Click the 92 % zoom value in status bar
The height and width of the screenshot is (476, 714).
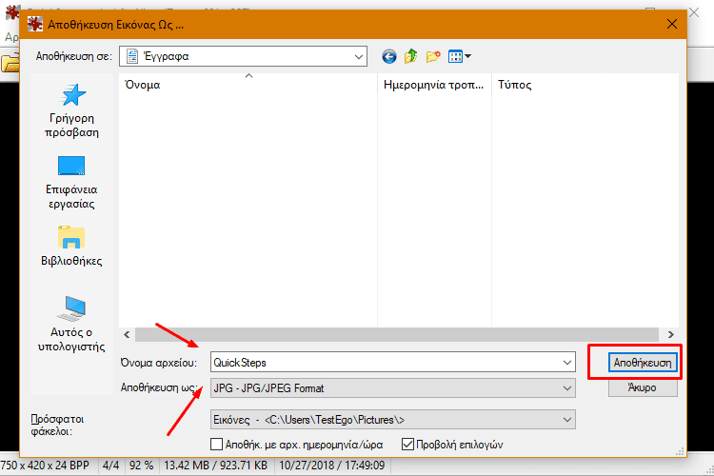[141, 466]
